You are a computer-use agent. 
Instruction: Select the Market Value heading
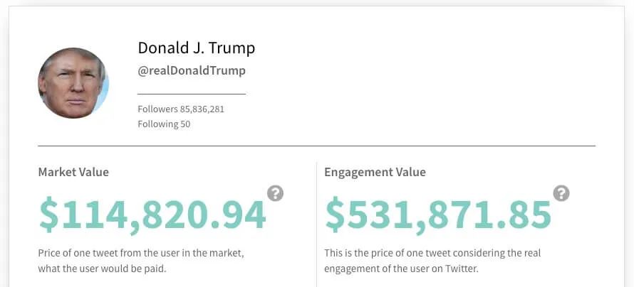click(73, 172)
